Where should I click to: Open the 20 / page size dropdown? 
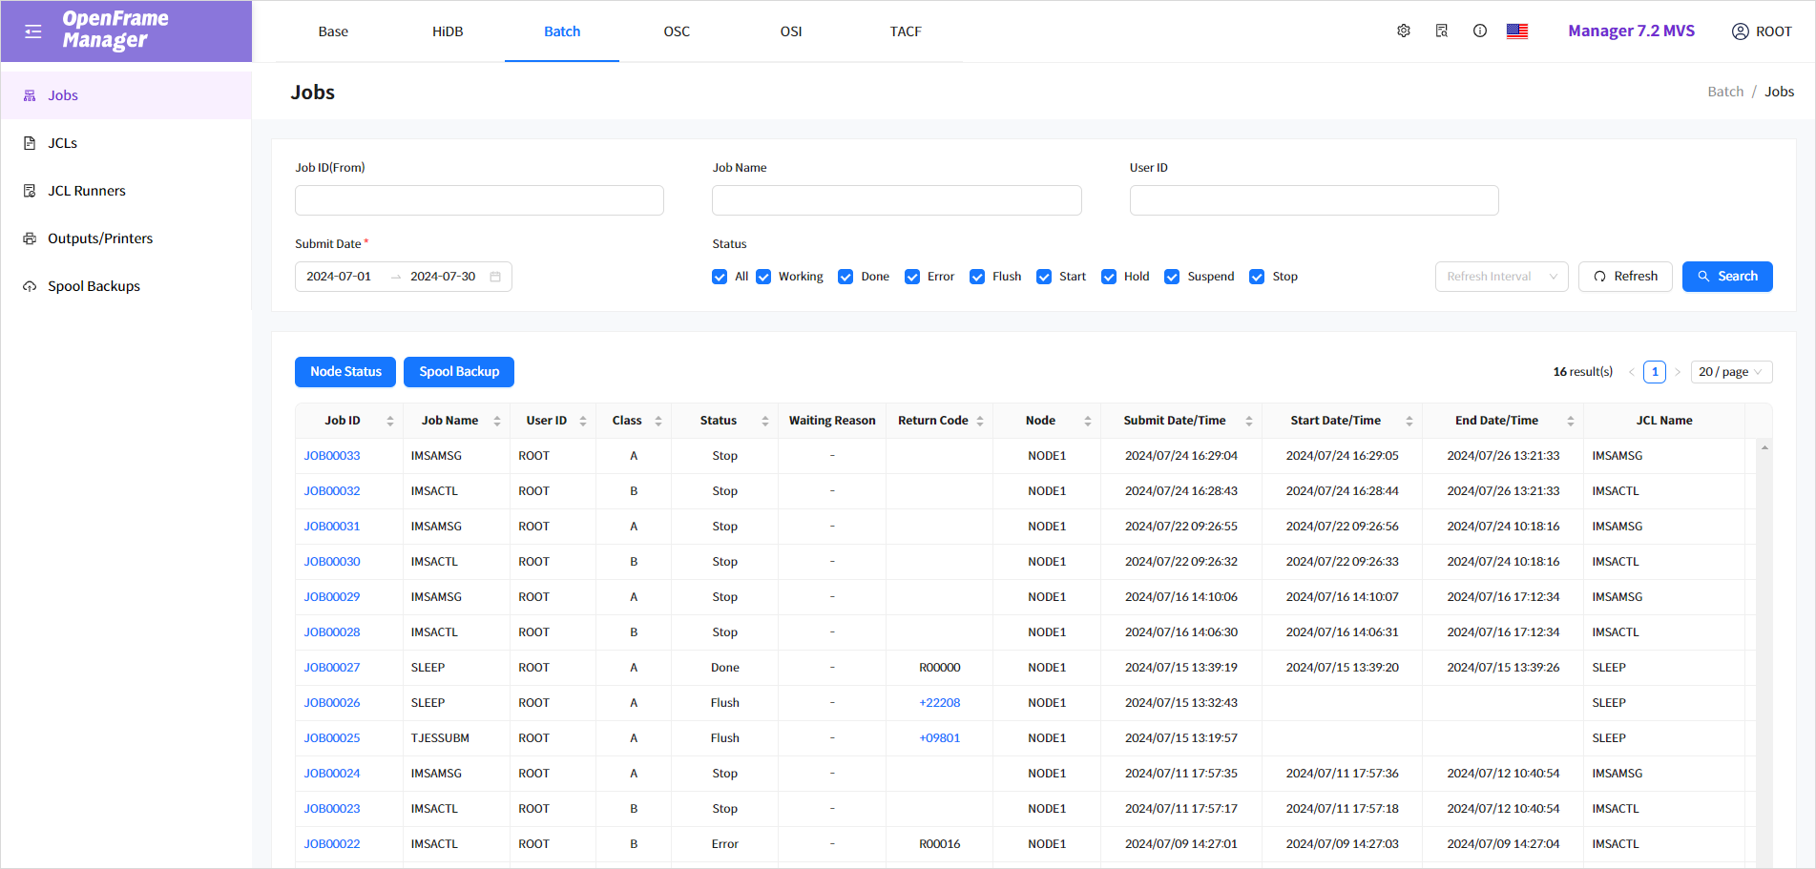1731,372
